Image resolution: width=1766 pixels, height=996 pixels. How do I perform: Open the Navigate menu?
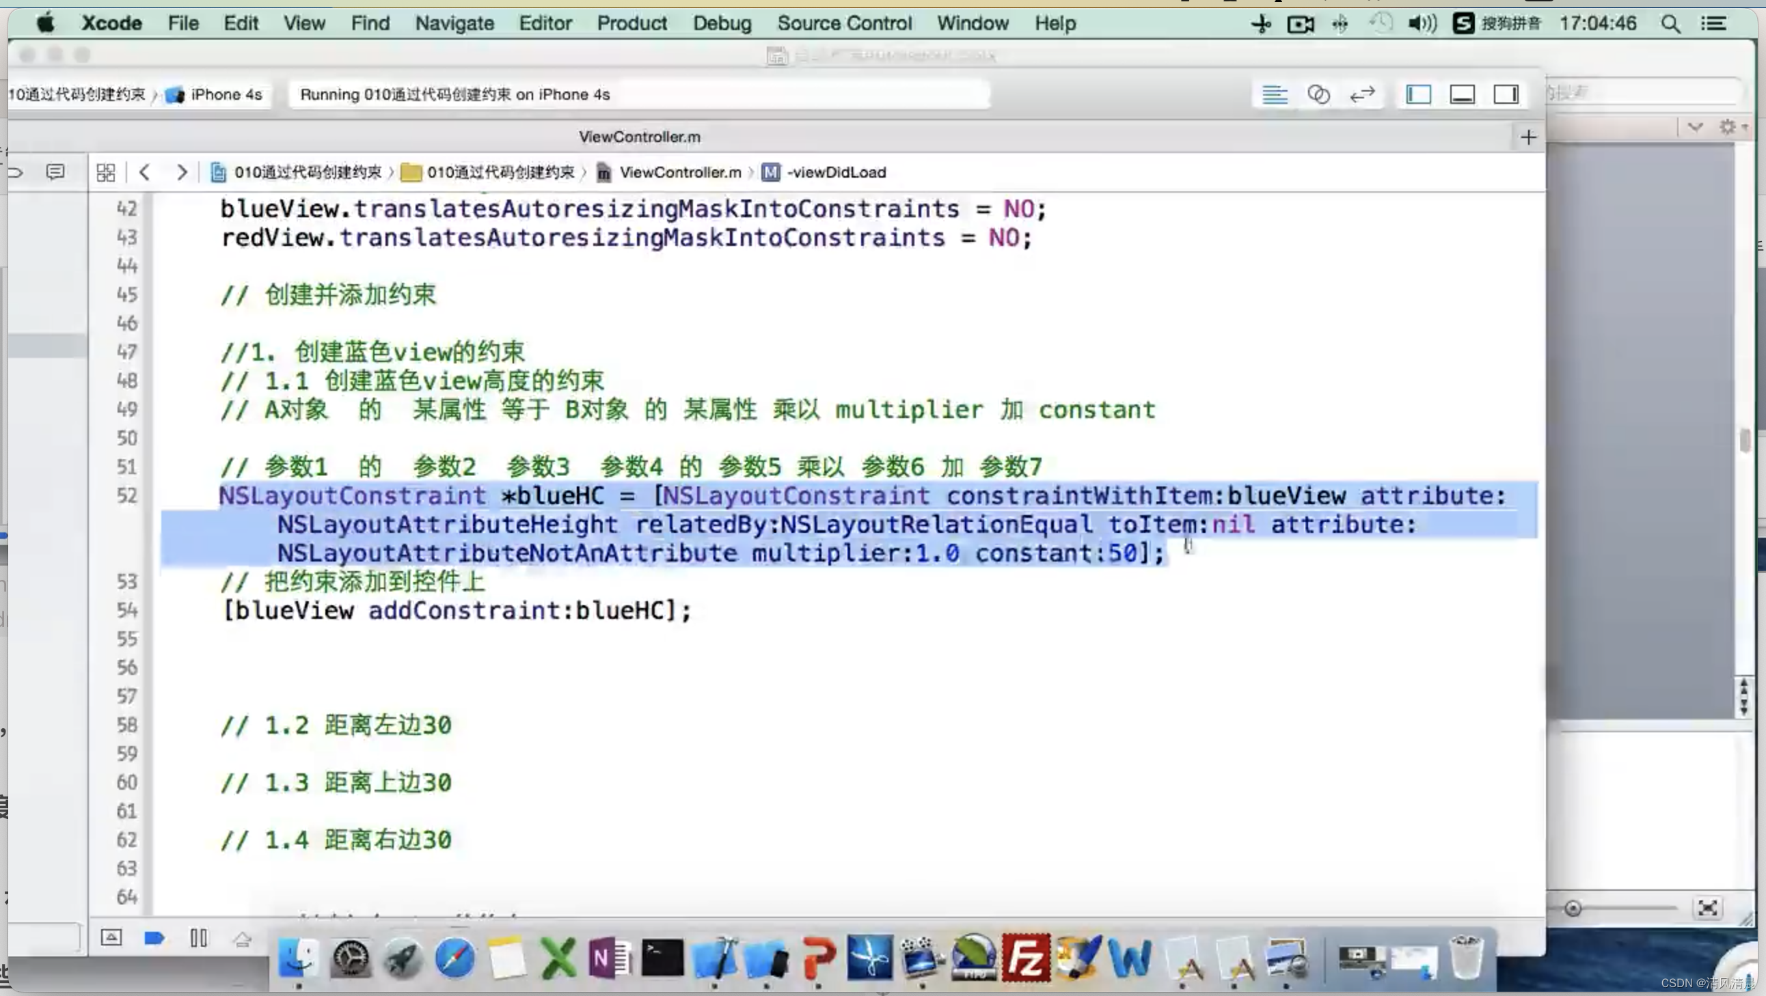tap(454, 23)
